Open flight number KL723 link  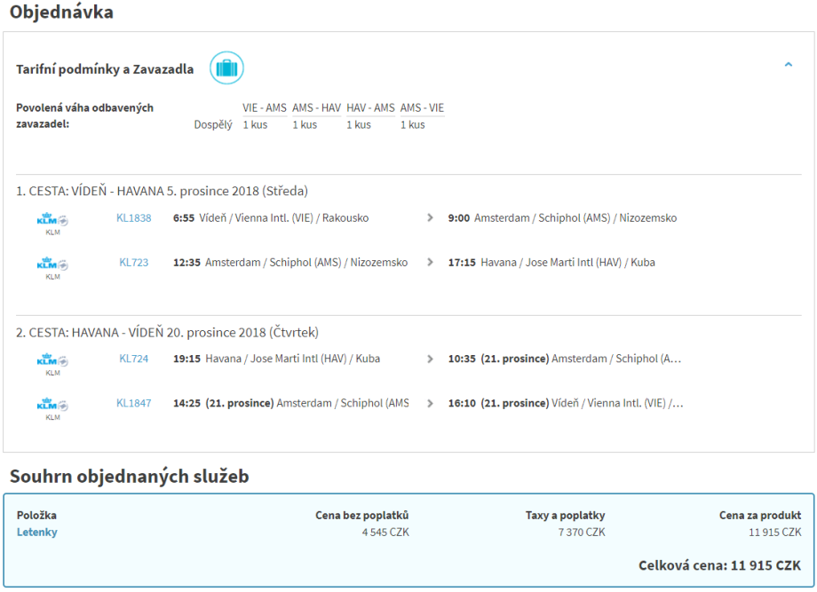pyautogui.click(x=134, y=263)
